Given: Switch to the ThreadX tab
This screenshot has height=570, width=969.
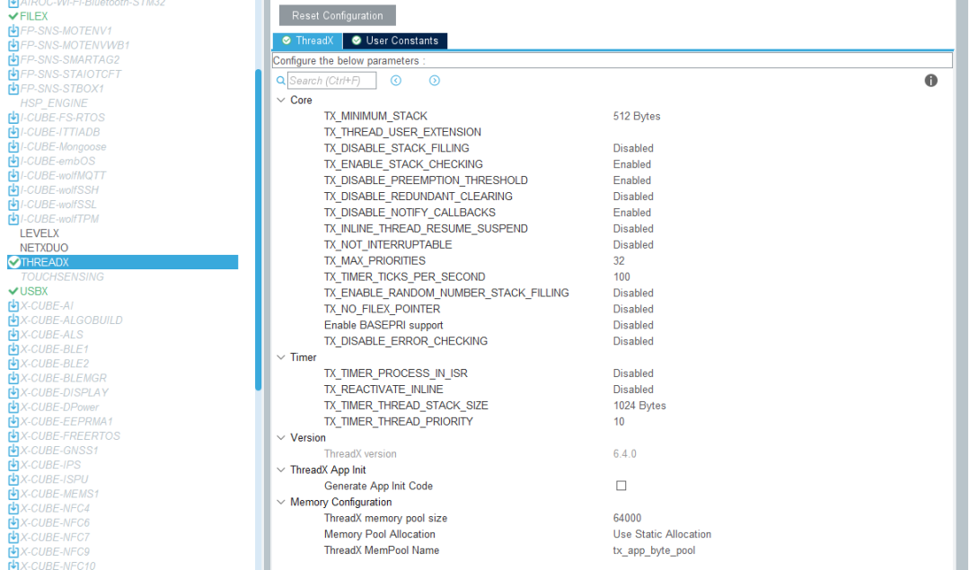Looking at the screenshot, I should pos(308,40).
